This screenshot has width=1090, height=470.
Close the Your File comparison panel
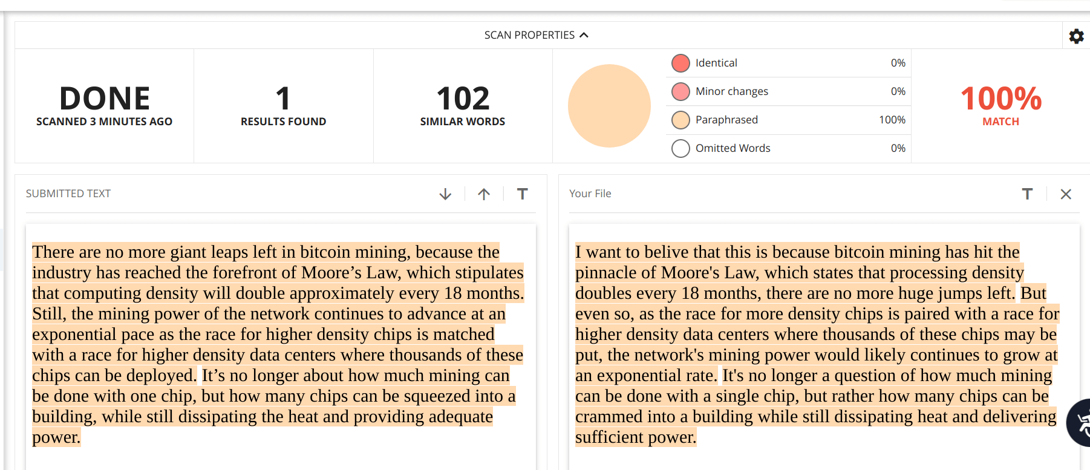click(1066, 194)
